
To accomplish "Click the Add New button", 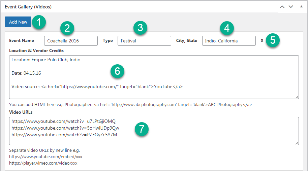I will pos(18,22).
